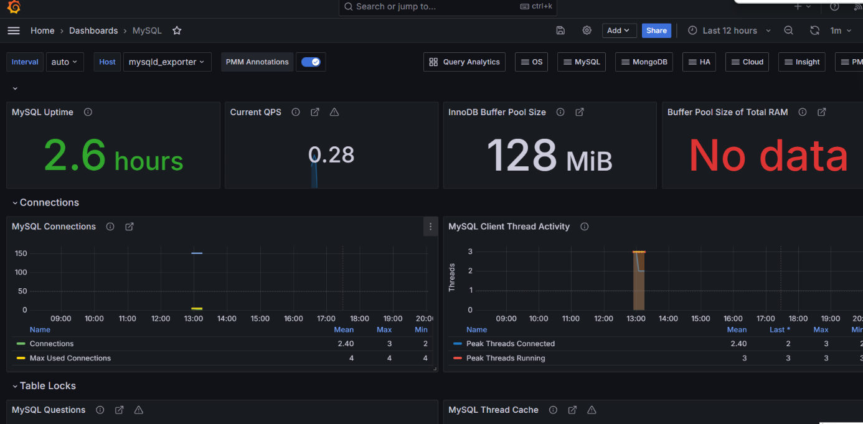Open MySQL Client Thread Activity info icon
The image size is (863, 424).
[584, 227]
